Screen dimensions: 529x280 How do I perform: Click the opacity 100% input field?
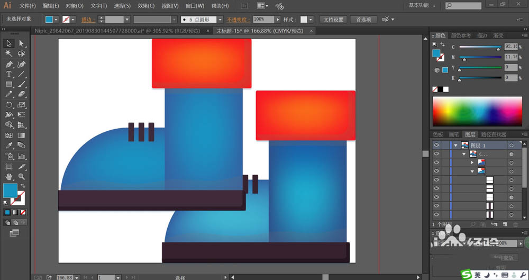pos(263,20)
